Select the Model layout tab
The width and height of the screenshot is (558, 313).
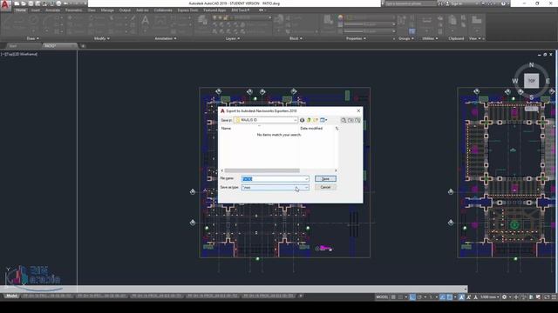11,296
